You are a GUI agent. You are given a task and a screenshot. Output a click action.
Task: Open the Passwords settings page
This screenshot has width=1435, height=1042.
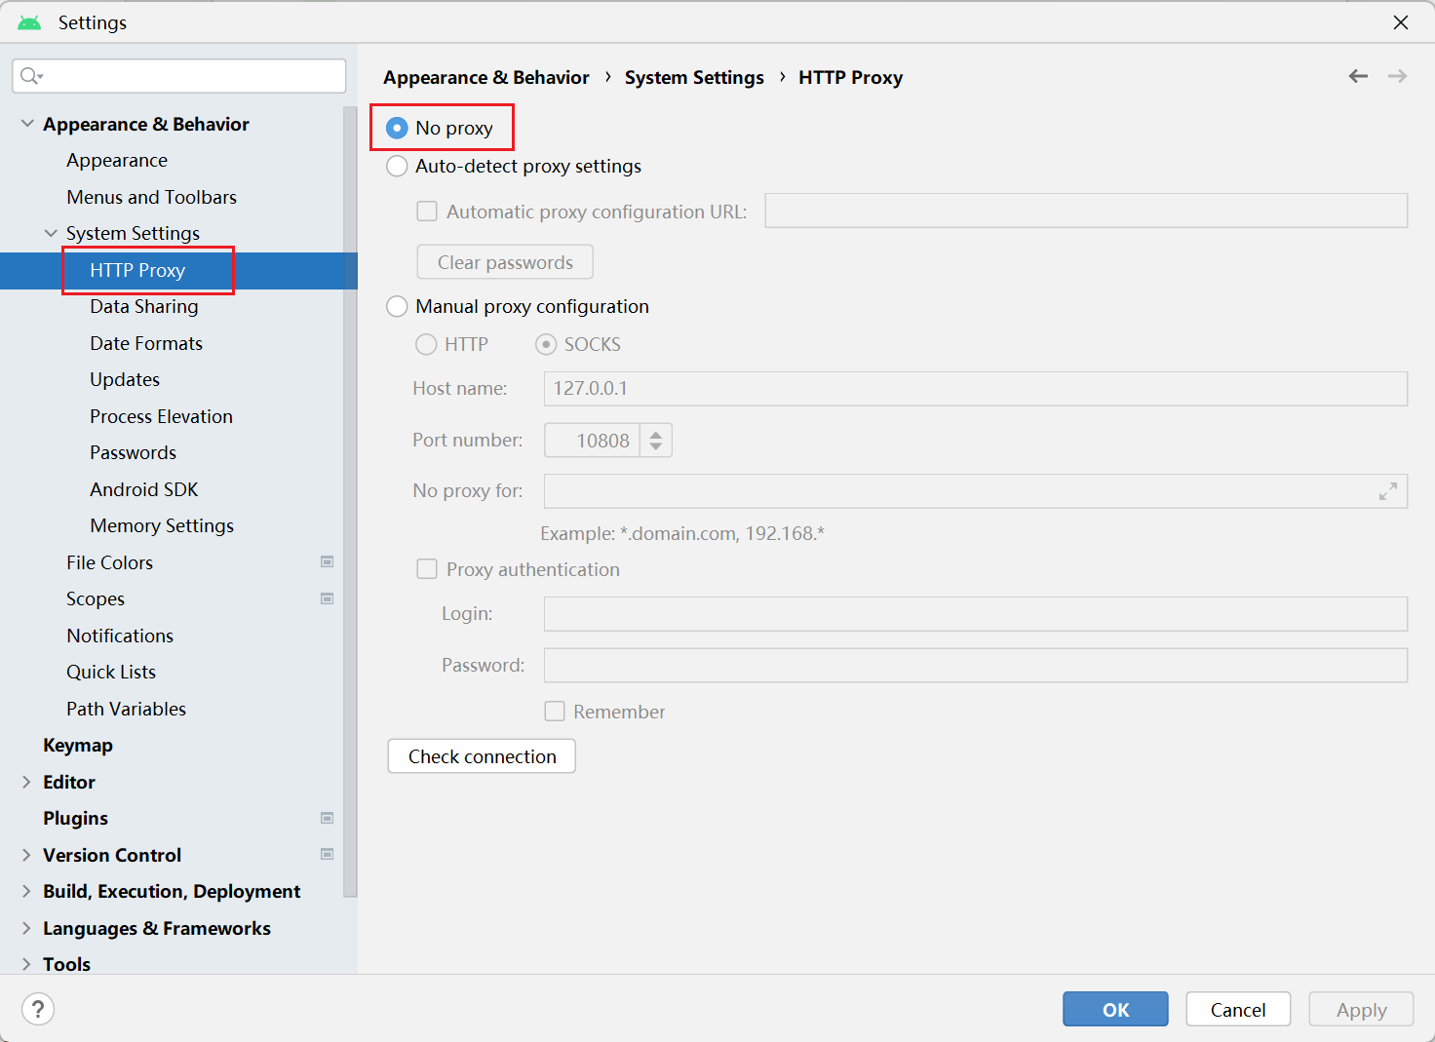134,452
